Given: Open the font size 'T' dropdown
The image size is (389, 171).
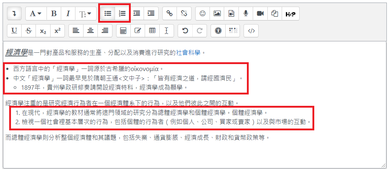Looking at the screenshot, I should [x=85, y=14].
